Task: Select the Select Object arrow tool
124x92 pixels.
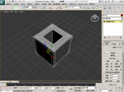Action: [4, 8]
